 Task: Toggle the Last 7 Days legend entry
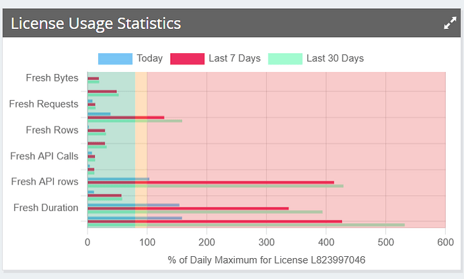tap(215, 58)
